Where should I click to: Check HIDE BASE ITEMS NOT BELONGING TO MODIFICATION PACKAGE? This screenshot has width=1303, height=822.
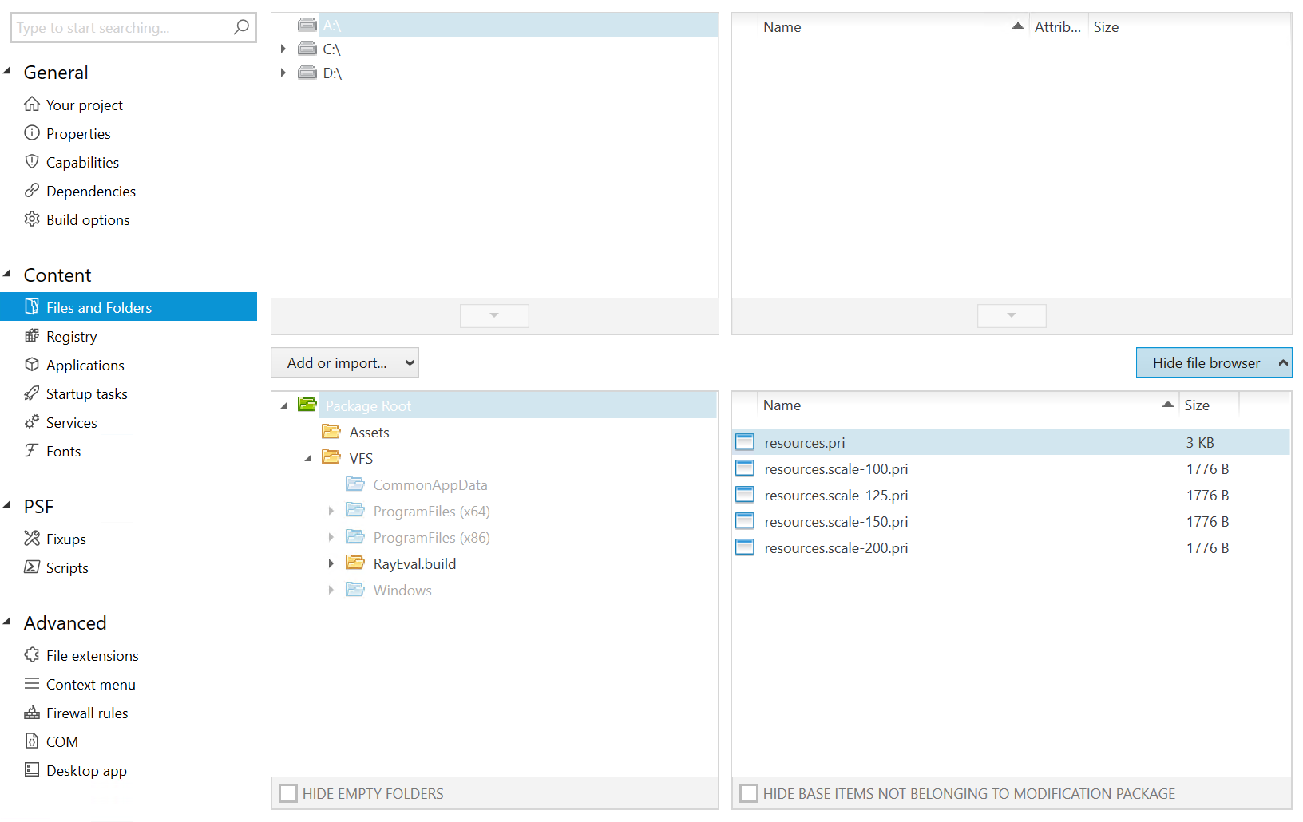[748, 792]
